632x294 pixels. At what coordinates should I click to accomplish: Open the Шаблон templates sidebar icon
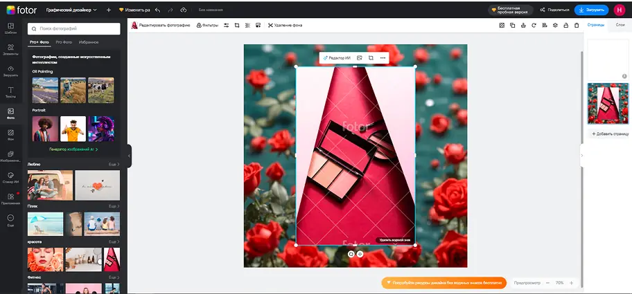click(10, 28)
